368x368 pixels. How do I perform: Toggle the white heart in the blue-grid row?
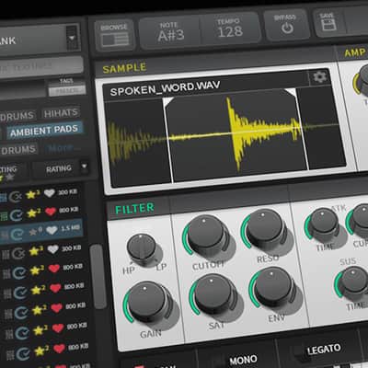click(50, 193)
